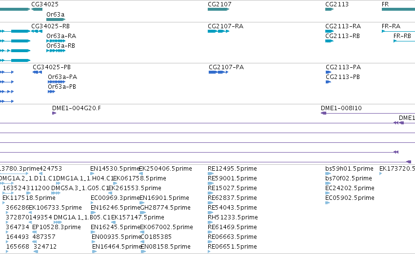Select the Or63a-RA transcript label
Screen dimensions: 415x254
(61, 36)
